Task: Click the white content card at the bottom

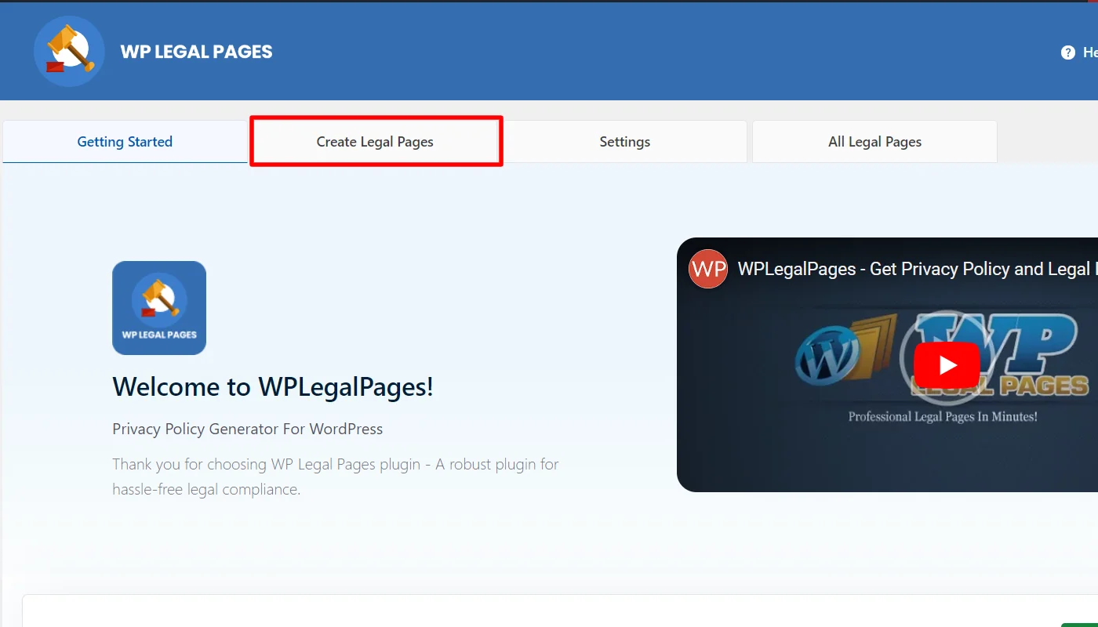Action: 549,610
